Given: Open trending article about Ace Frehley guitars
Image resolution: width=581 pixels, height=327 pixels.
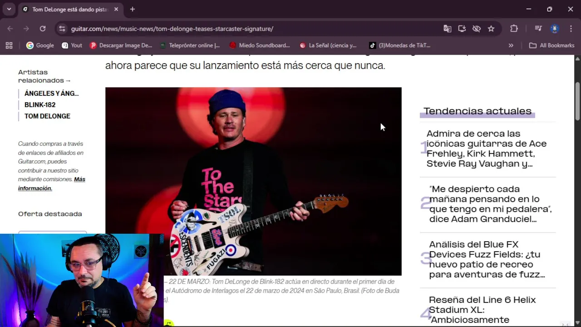Looking at the screenshot, I should 487,149.
